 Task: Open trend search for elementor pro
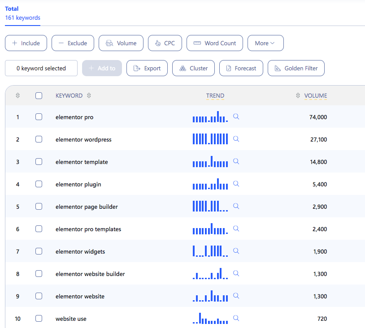(236, 117)
